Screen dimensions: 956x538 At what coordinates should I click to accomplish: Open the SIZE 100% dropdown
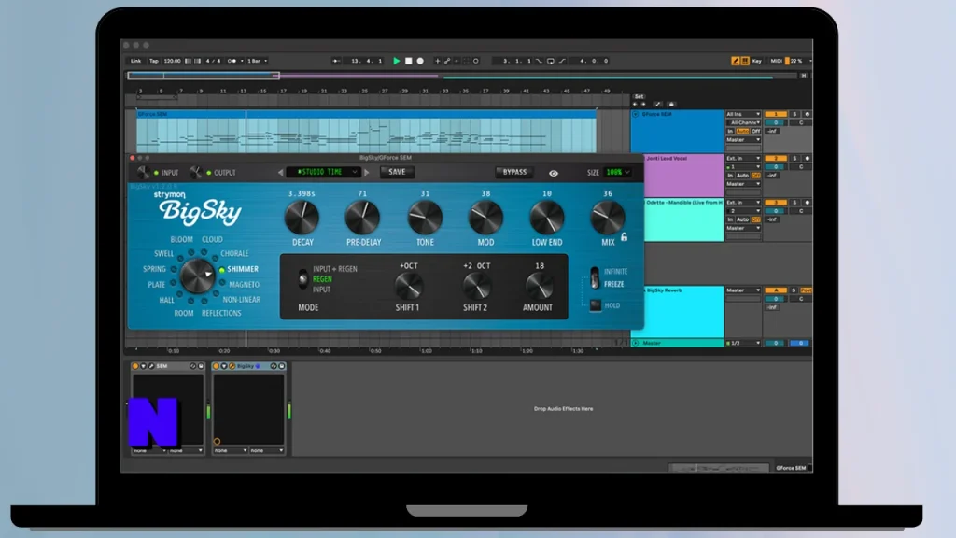tap(617, 173)
